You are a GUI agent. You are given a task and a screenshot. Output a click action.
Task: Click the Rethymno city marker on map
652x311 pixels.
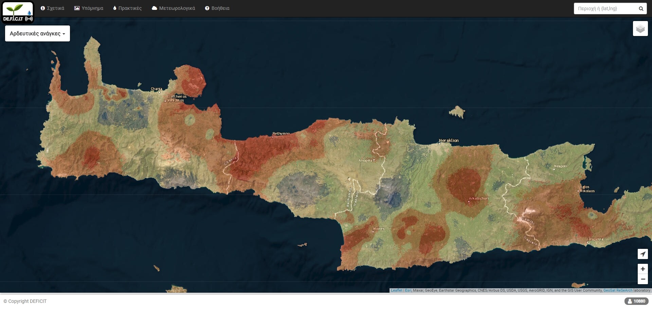(x=273, y=137)
